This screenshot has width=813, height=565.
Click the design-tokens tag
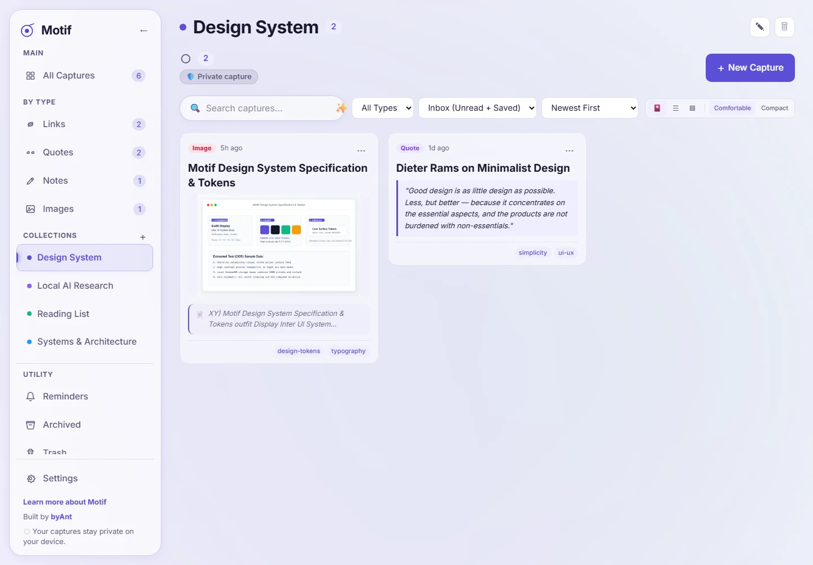[299, 351]
